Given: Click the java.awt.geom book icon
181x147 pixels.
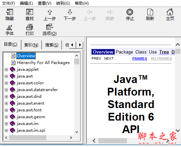Looking at the screenshot, I should point(13,117).
